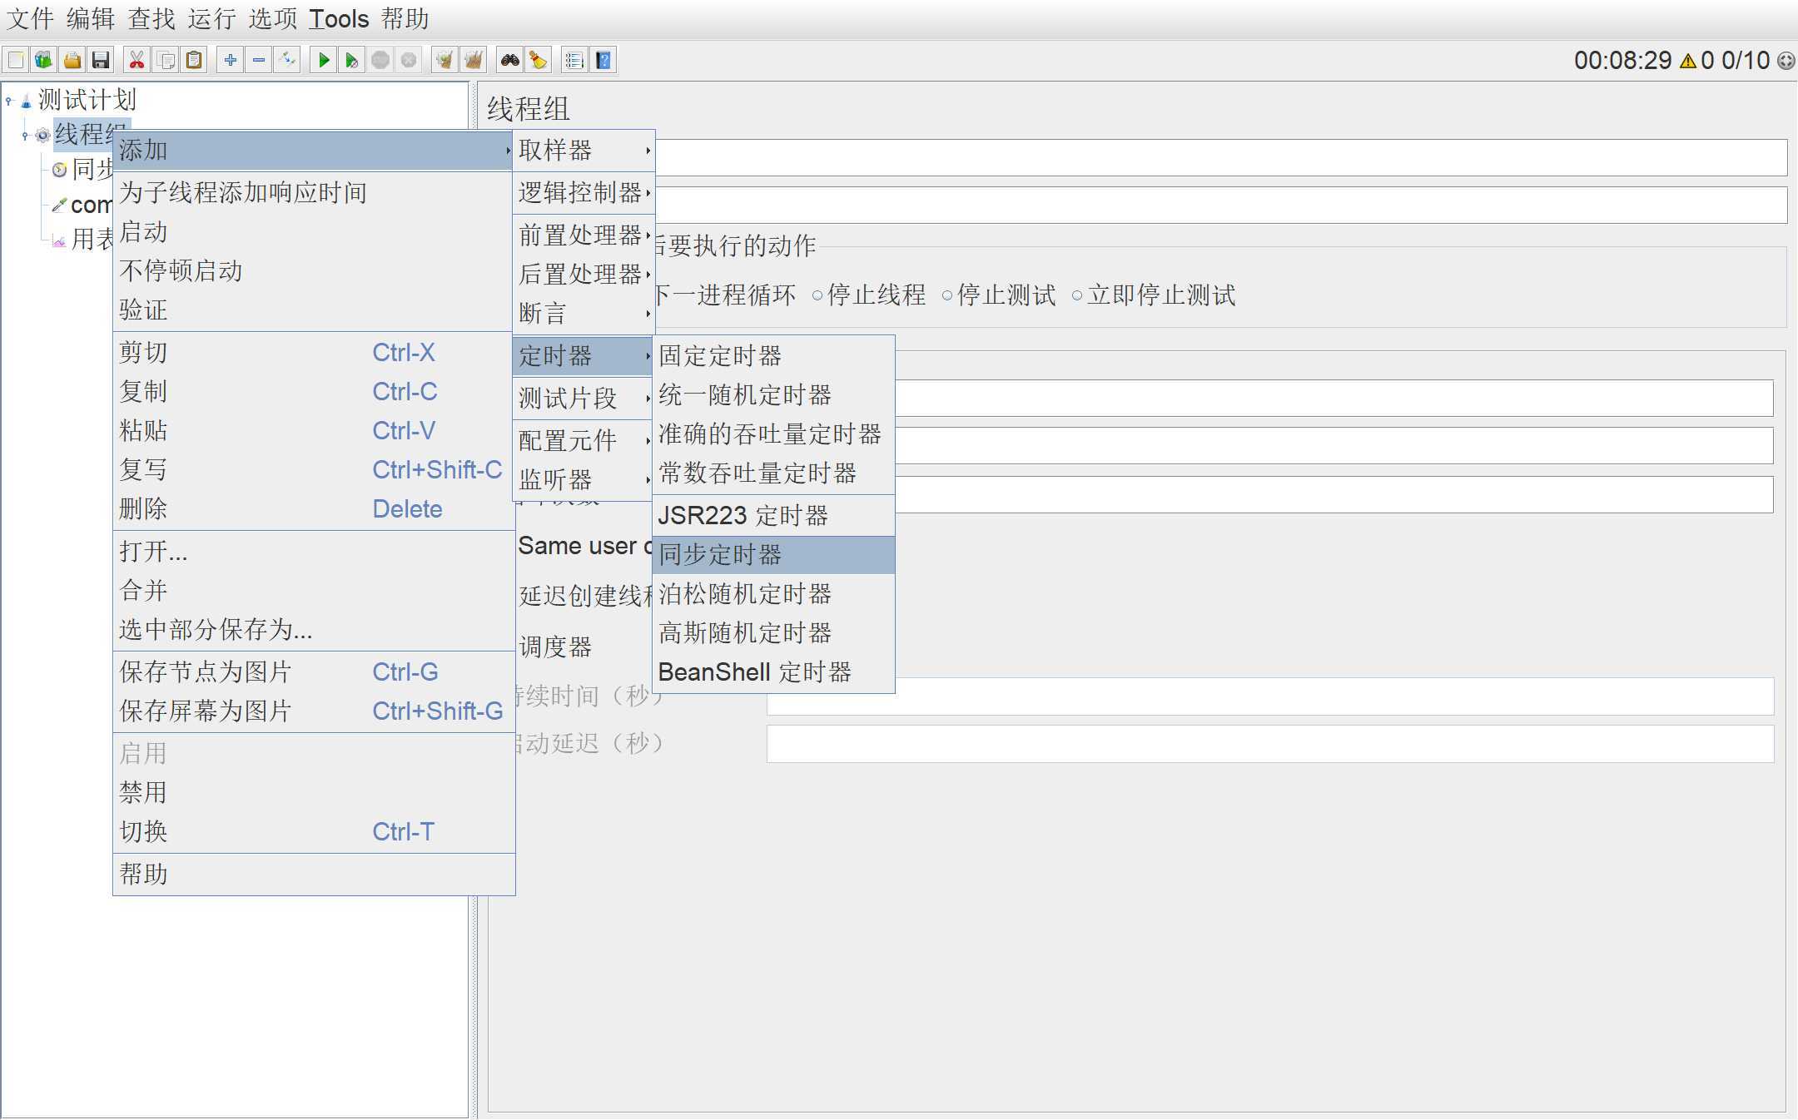Open the 查找 menu
Viewport: 1798px width, 1120px height.
151,18
